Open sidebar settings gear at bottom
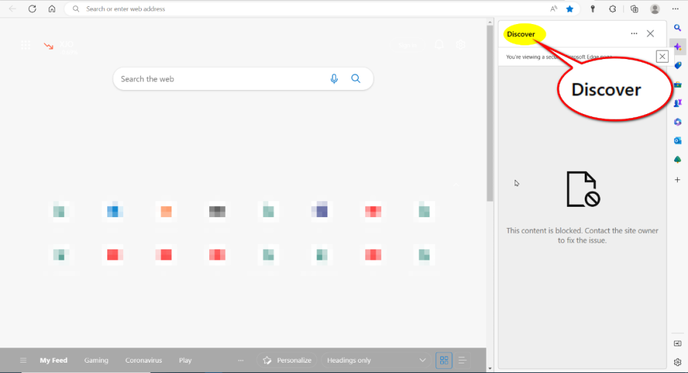Screen dimensions: 688x373 (x=678, y=363)
